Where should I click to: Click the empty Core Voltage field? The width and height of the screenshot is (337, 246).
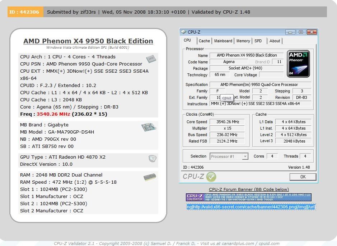pyautogui.click(x=271, y=74)
